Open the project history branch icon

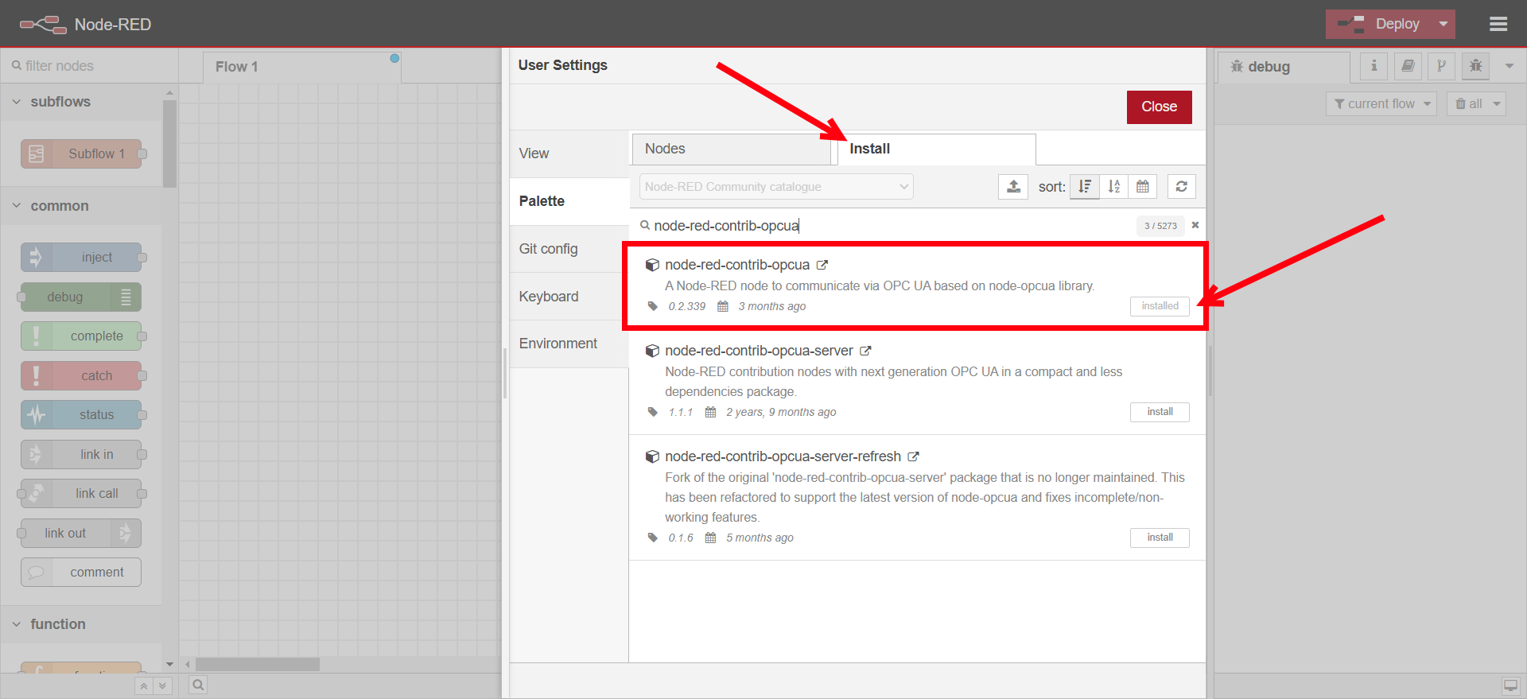pyautogui.click(x=1441, y=66)
